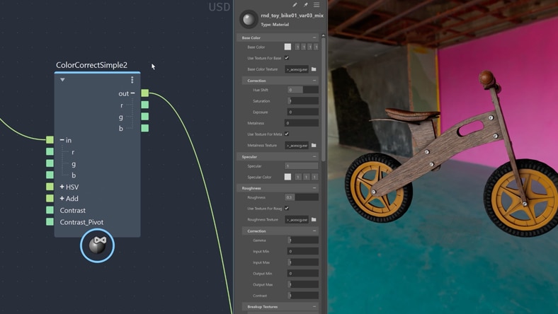Click the Add input port

(x=50, y=198)
